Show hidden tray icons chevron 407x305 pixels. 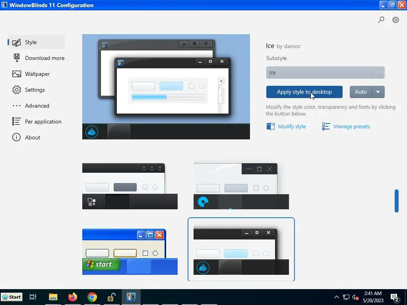pyautogui.click(x=336, y=297)
